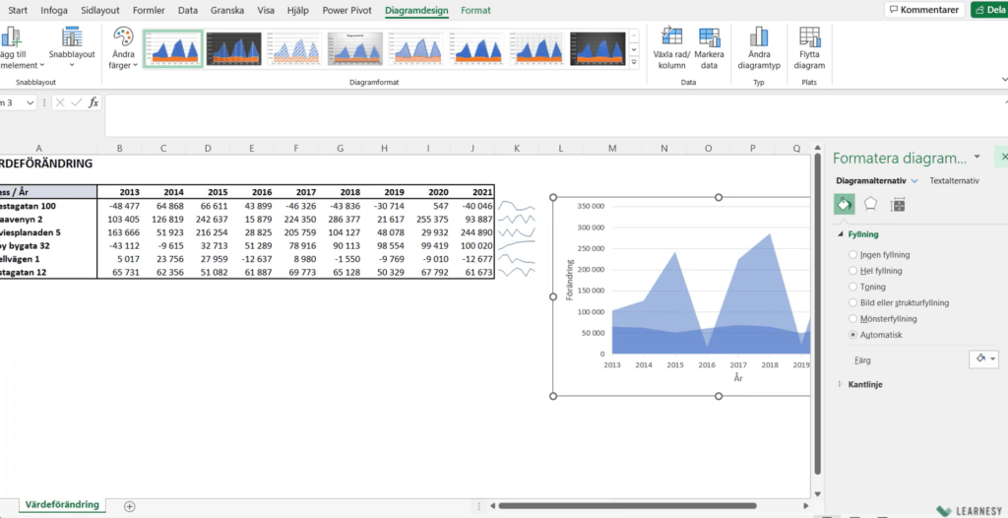Open the name box dropdown
The image size is (1008, 518).
(x=31, y=102)
